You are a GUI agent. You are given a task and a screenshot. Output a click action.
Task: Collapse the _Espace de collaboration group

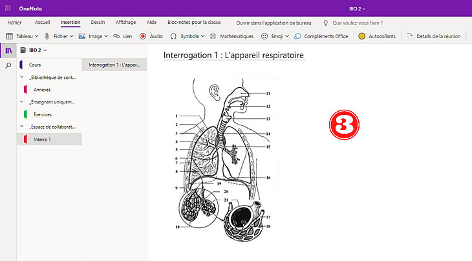(22, 127)
